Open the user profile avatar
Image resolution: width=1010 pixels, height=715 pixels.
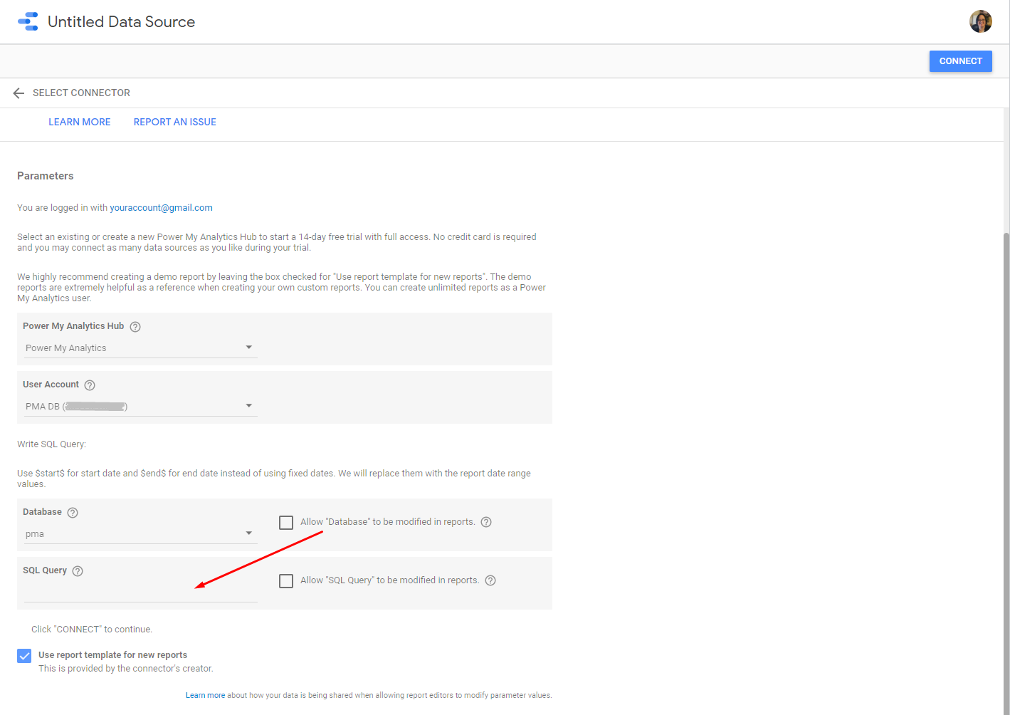[980, 21]
